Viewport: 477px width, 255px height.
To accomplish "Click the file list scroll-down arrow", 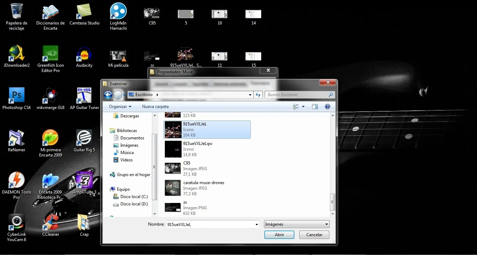I will coord(333,214).
